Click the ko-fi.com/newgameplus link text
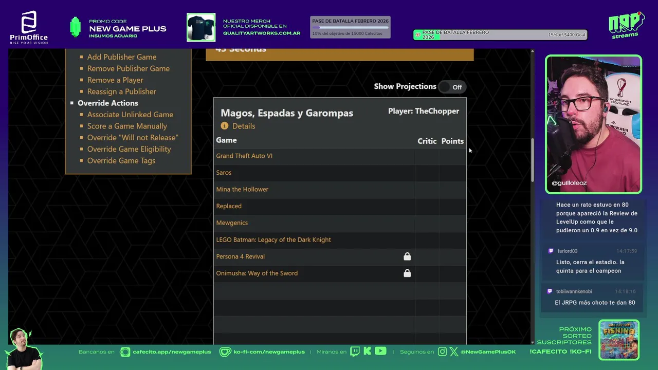The image size is (658, 370). 269,352
